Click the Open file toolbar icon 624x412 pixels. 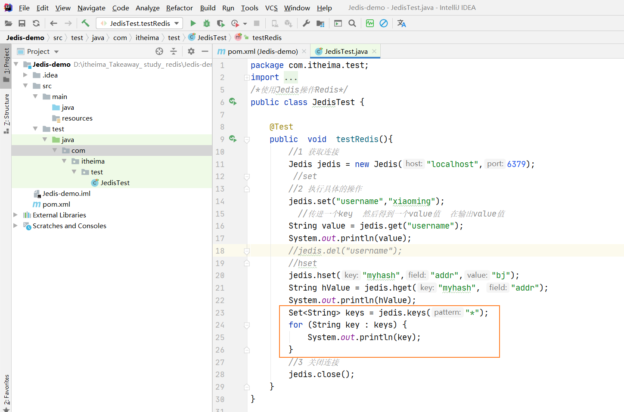click(x=8, y=23)
